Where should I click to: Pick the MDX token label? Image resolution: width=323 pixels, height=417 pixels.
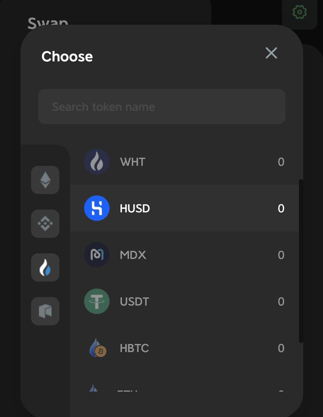point(133,255)
